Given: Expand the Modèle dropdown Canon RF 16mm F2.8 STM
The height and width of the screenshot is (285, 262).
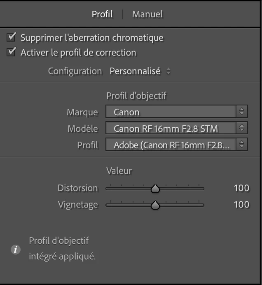Looking at the screenshot, I should click(171, 128).
